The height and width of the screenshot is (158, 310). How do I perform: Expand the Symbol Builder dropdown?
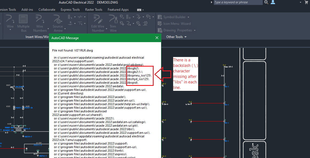click(x=188, y=17)
